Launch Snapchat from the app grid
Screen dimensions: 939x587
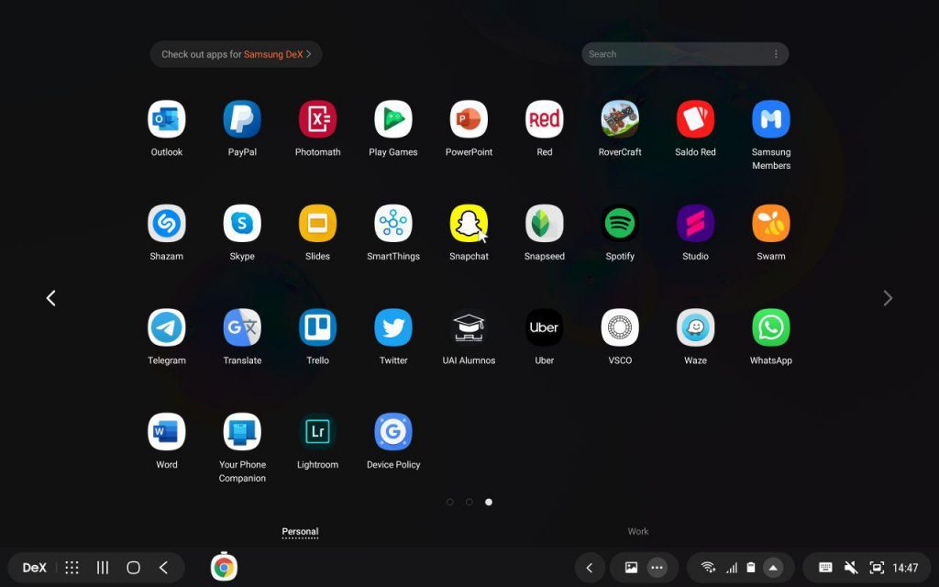tap(469, 224)
